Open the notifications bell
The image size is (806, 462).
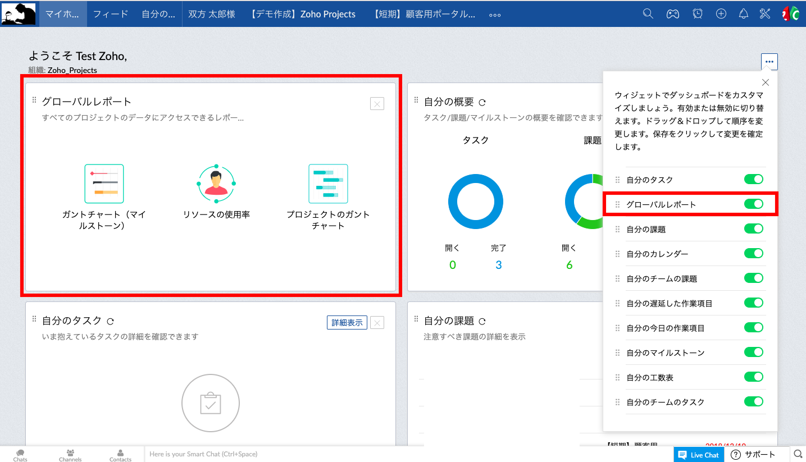tap(744, 14)
